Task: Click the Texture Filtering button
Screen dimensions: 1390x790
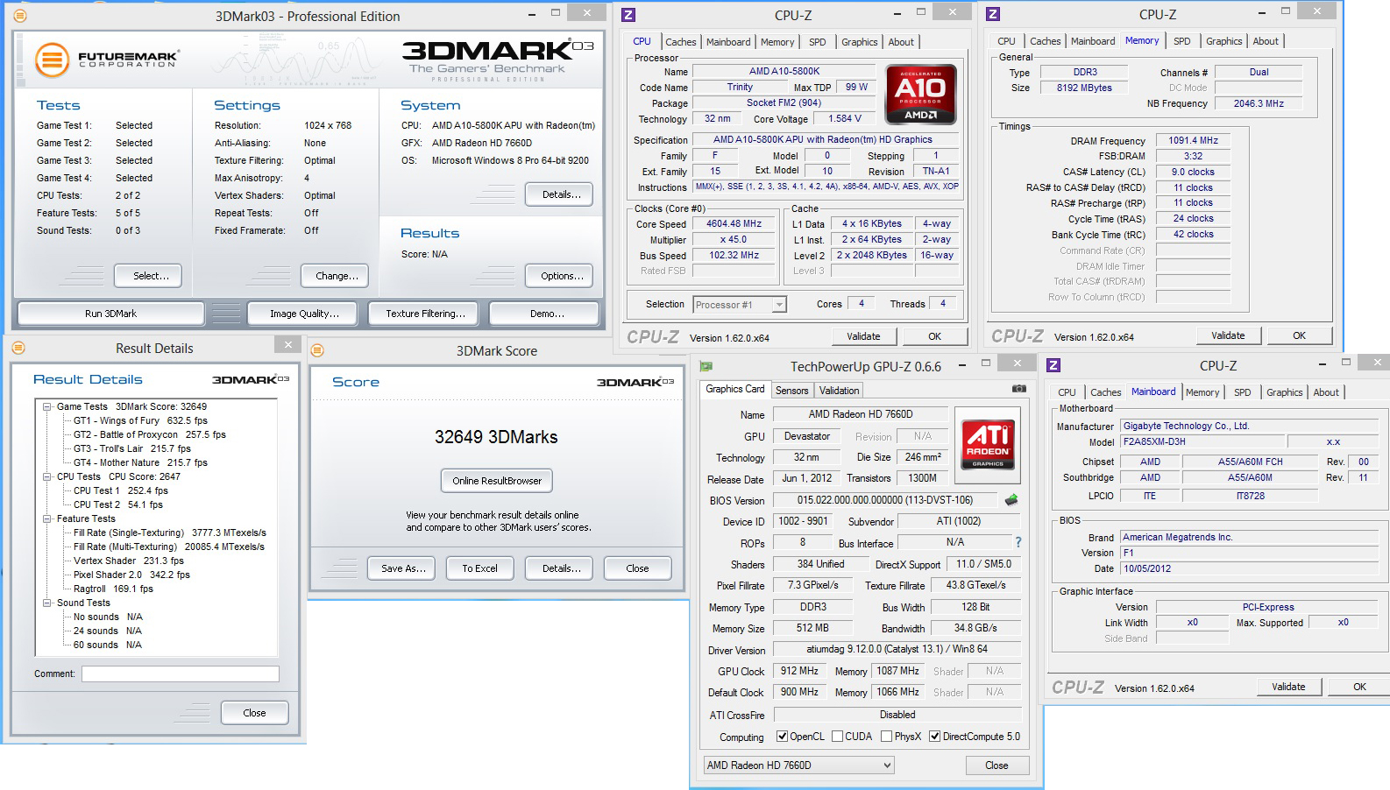Action: tap(425, 314)
